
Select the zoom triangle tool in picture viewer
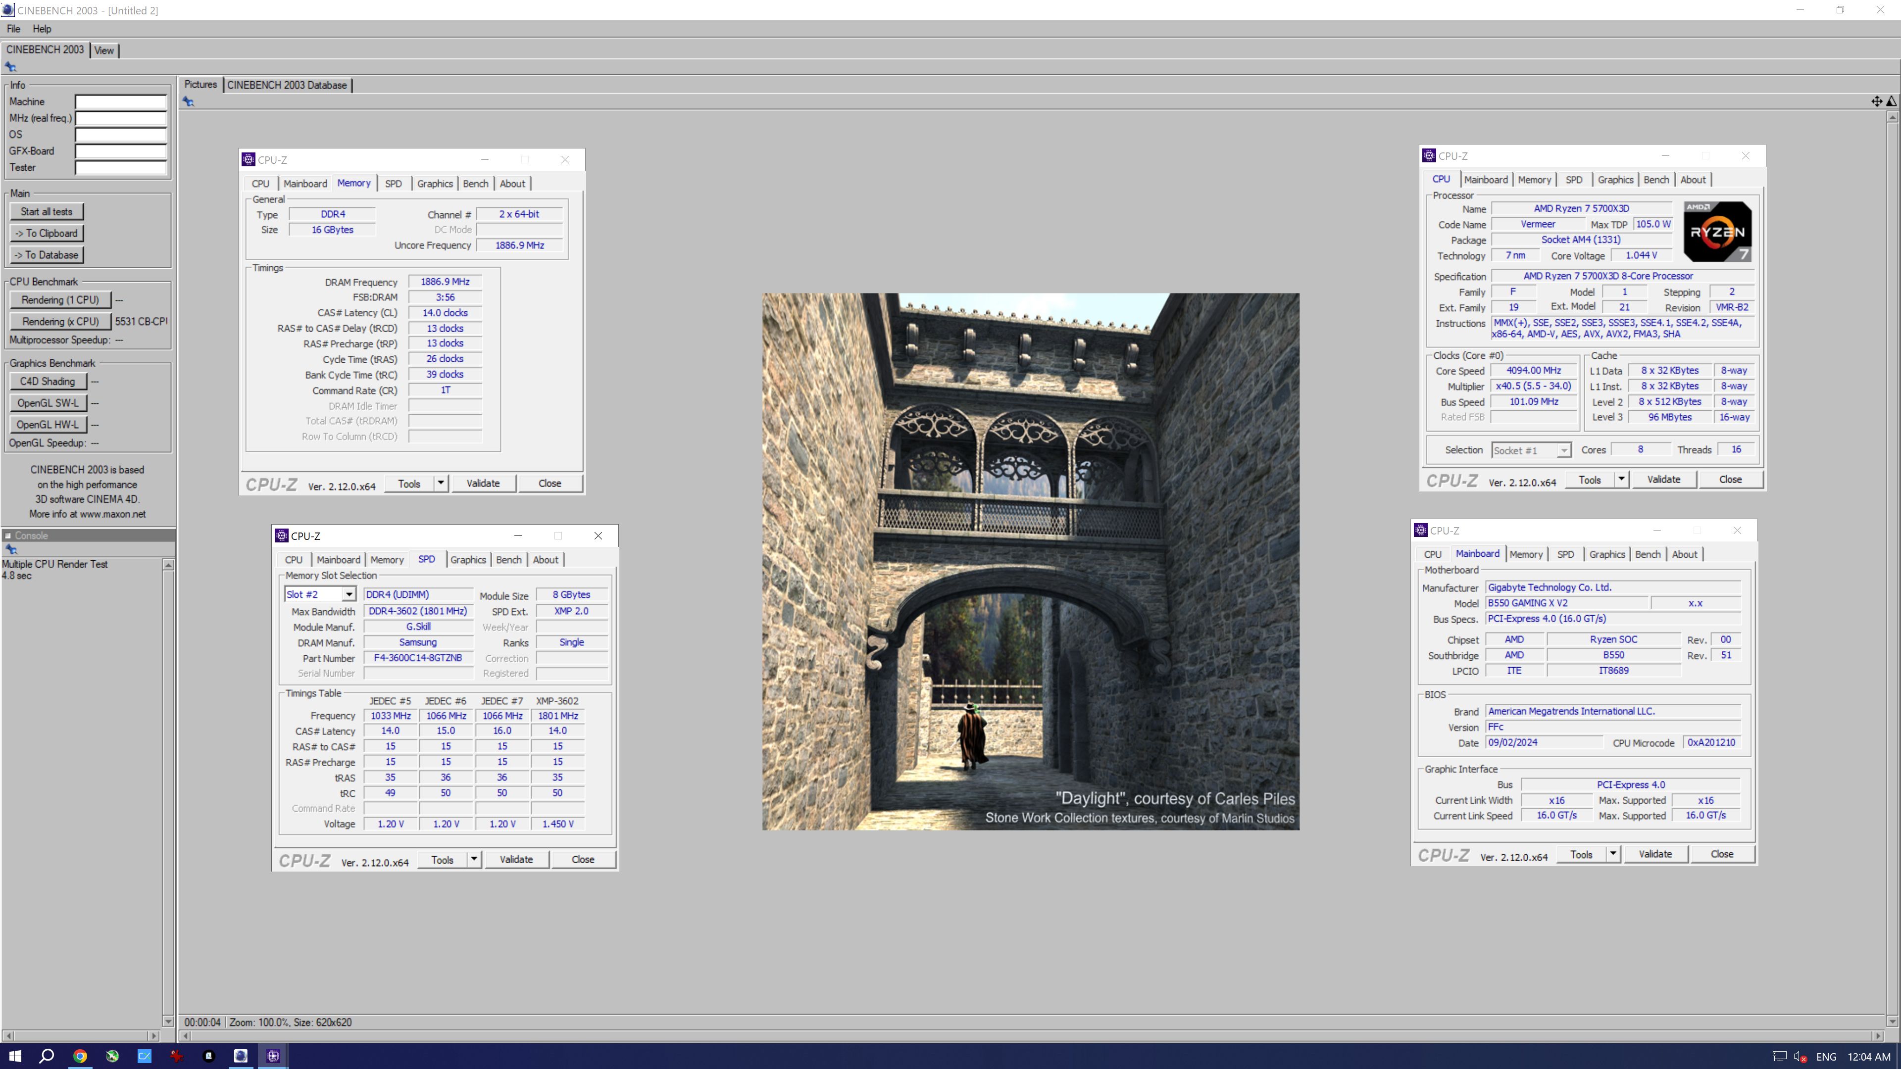(x=1892, y=101)
